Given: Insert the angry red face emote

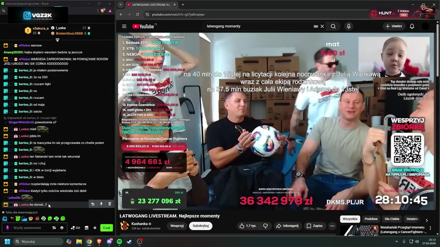Looking at the screenshot, I should 37,219.
